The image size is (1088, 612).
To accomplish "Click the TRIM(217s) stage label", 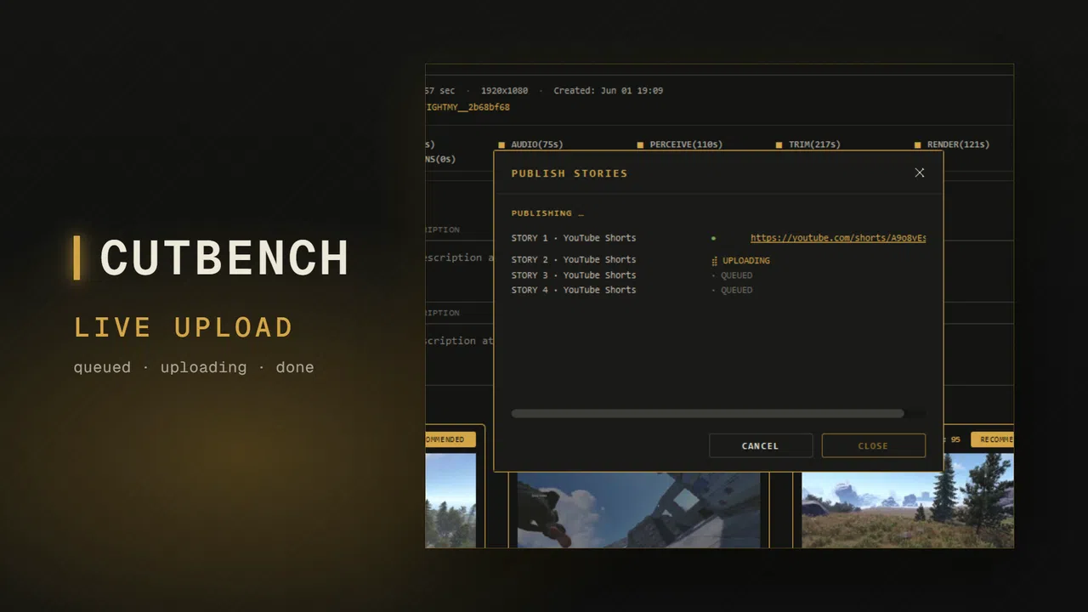I will coord(814,144).
